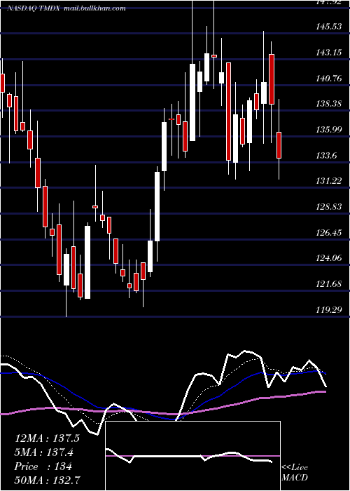Click the 124.06 price axis label
350x491 pixels.
(329, 258)
